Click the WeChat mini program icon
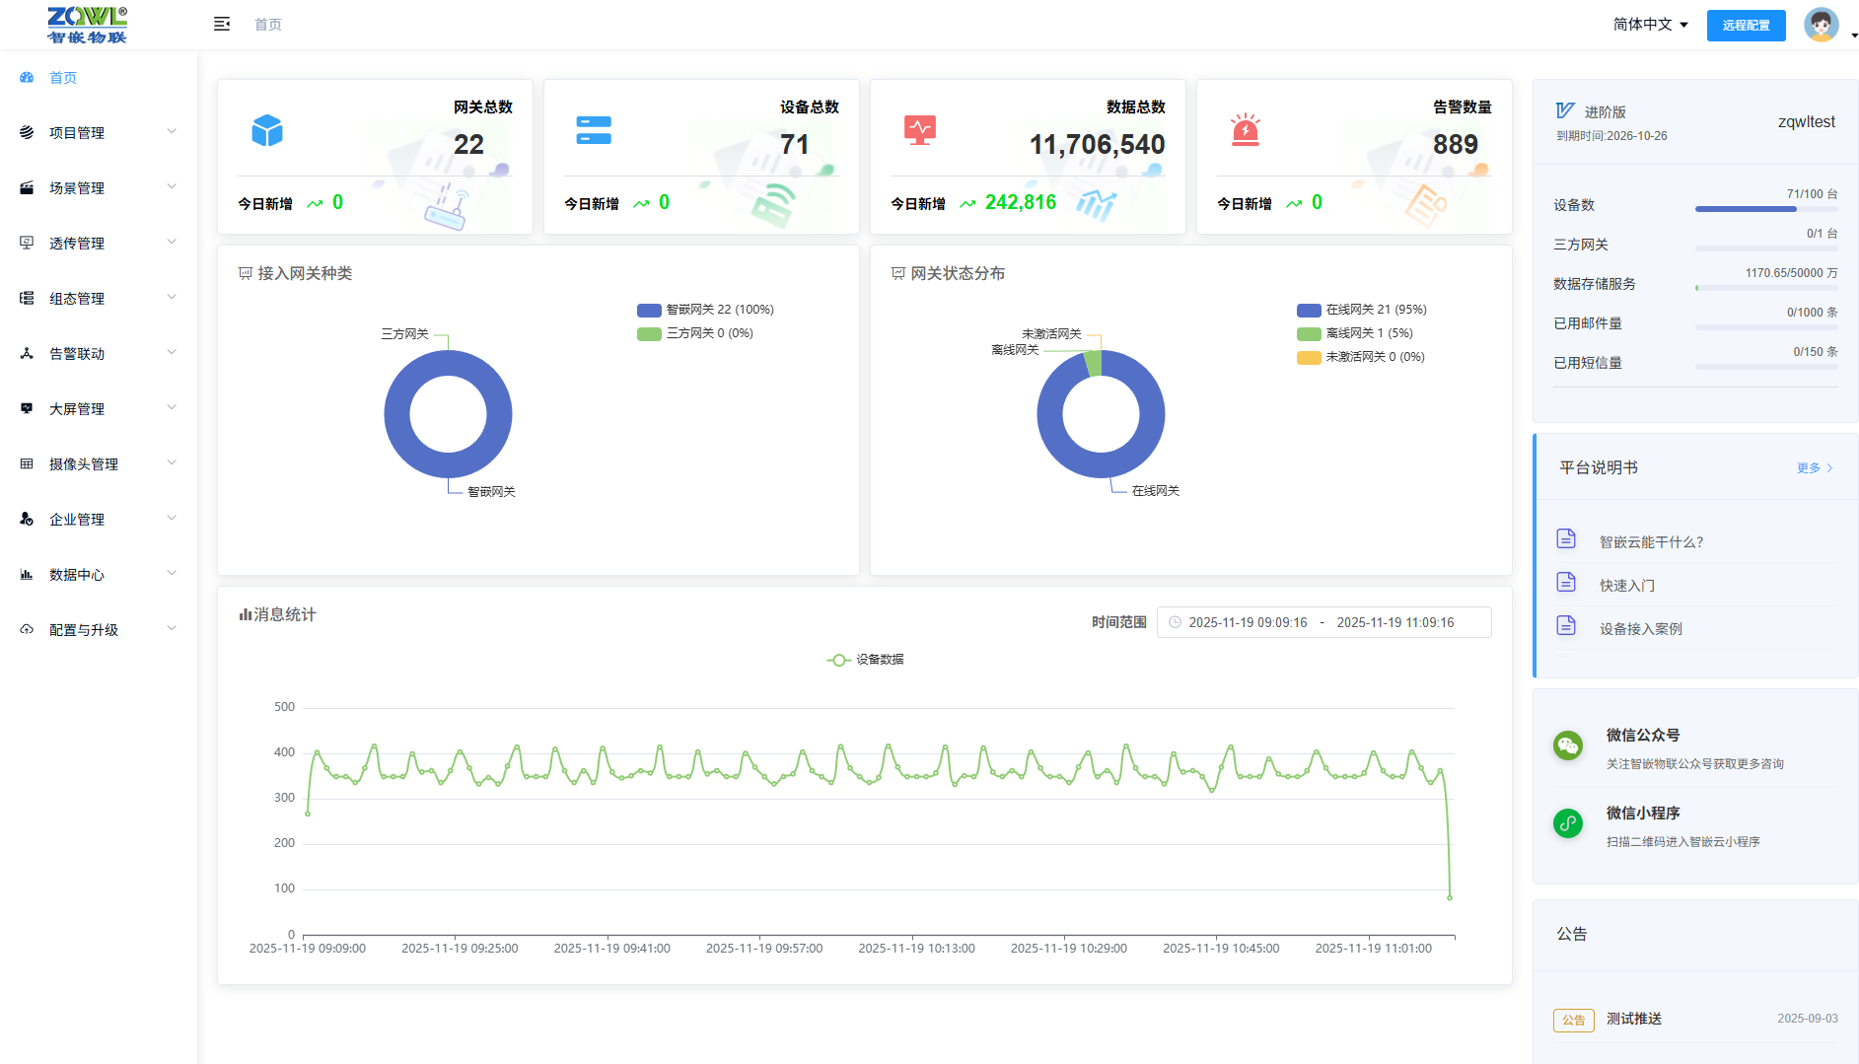1859x1064 pixels. click(x=1568, y=823)
